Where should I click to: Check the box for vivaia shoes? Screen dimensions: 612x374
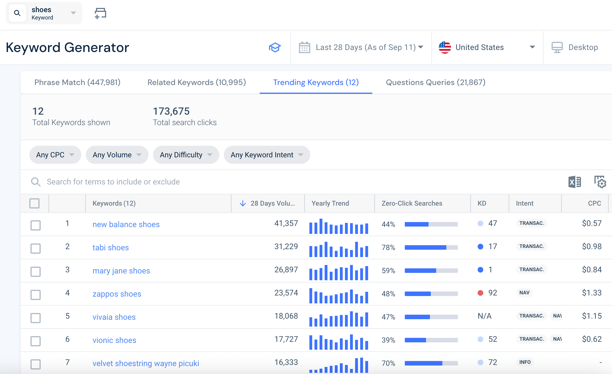click(36, 318)
